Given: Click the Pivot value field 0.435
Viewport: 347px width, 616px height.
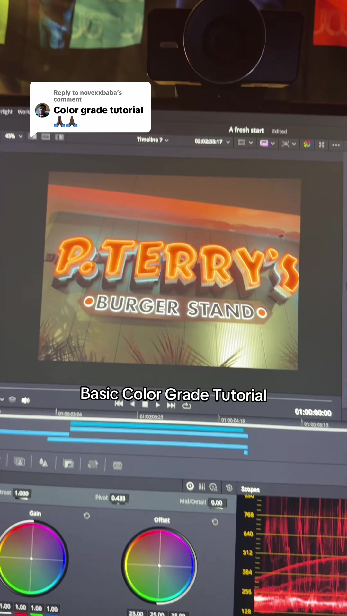Looking at the screenshot, I should (118, 498).
